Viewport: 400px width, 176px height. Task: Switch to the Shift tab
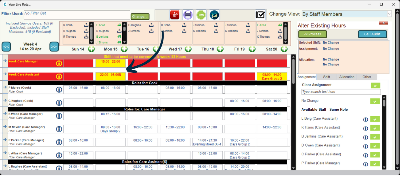pos(326,77)
